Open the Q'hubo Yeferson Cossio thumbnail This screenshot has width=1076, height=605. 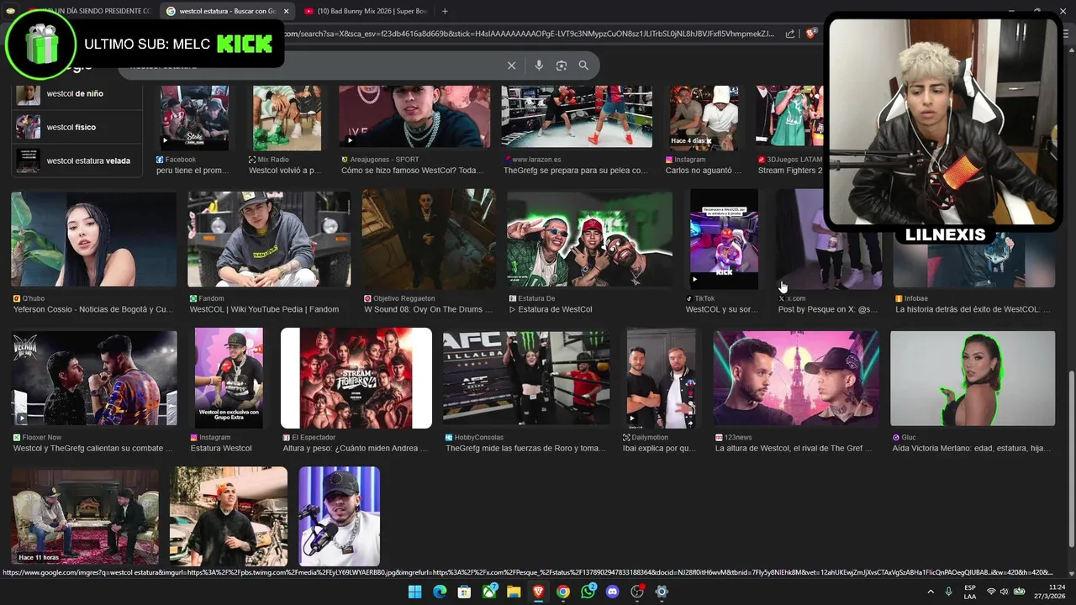pyautogui.click(x=94, y=239)
